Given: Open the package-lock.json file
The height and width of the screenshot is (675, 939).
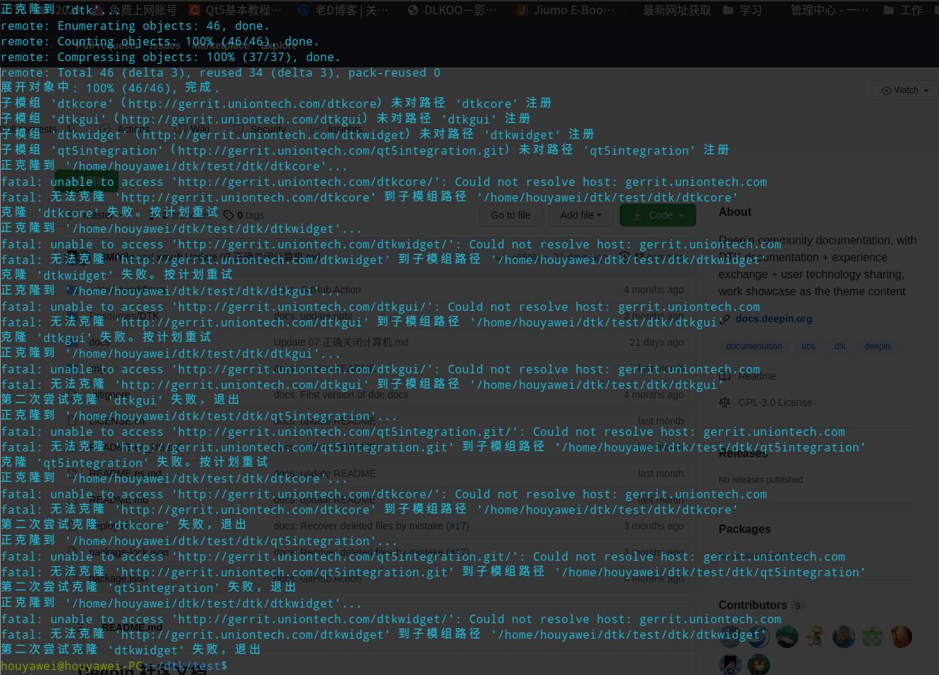Looking at the screenshot, I should (129, 552).
